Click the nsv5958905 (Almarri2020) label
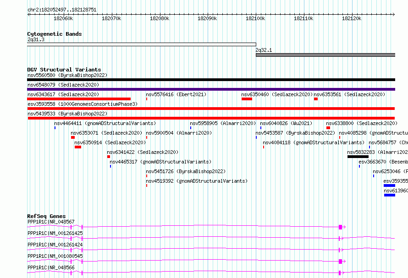This screenshot has width=408, height=278. 223,123
